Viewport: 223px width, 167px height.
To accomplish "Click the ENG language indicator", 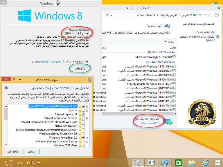I will point(21,163).
